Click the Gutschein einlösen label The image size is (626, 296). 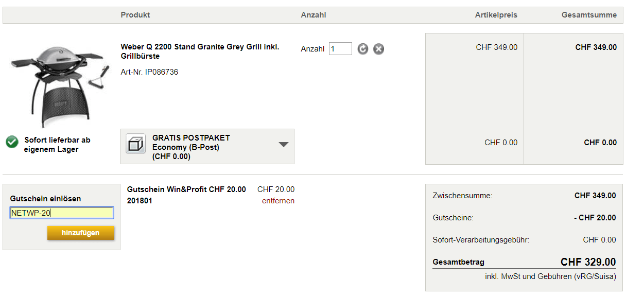point(45,199)
